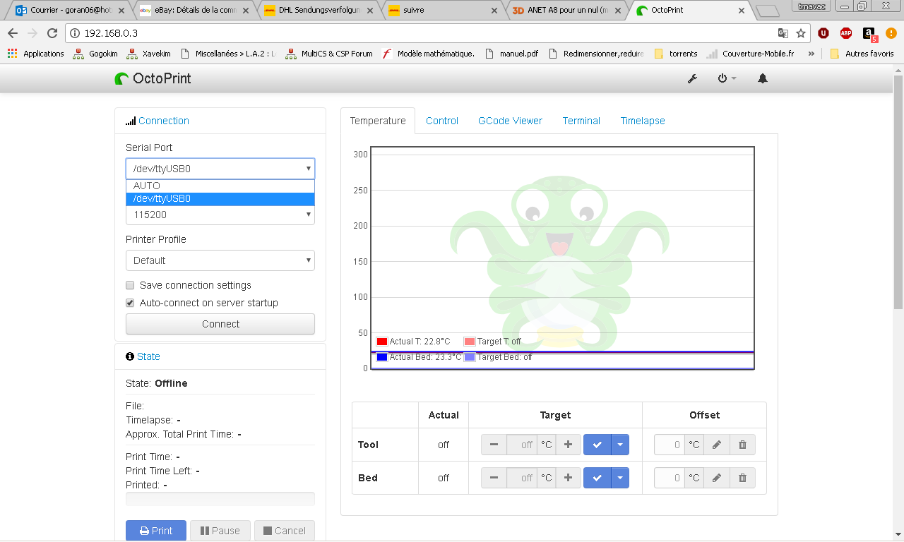Click the OctoPrint logo in navbar
Viewport: 904px width, 542px height.
(153, 78)
